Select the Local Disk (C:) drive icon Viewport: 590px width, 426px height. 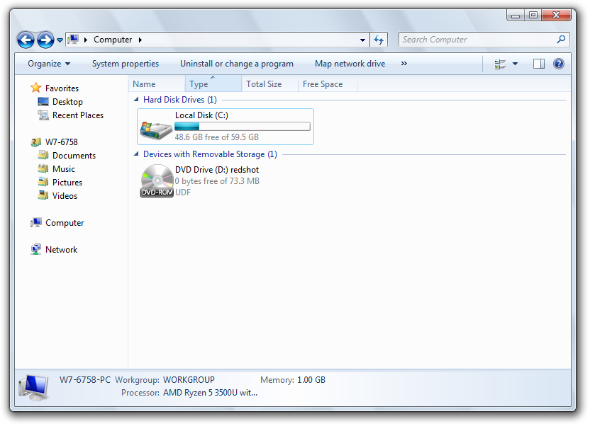[156, 130]
